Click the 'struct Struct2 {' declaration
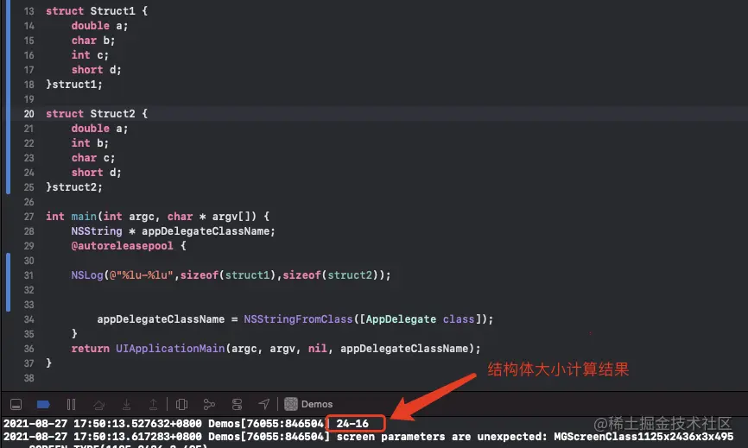748x448 pixels. click(97, 114)
